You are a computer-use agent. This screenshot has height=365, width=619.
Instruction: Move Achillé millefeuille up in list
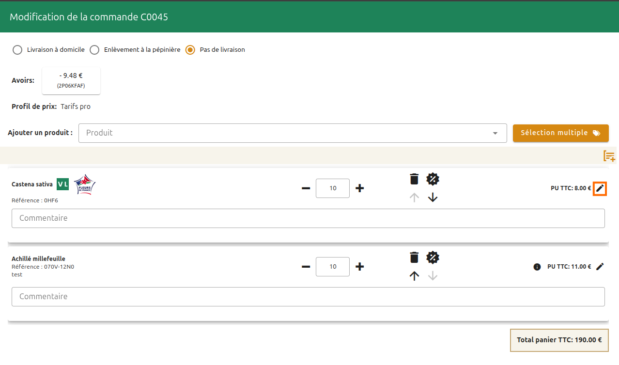(414, 276)
